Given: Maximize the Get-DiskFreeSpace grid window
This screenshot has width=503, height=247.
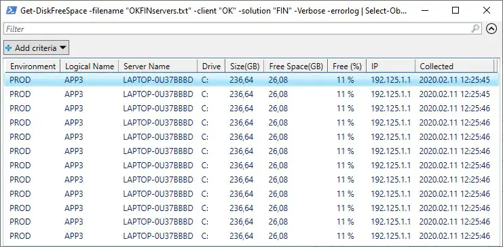Looking at the screenshot, I should (x=455, y=11).
